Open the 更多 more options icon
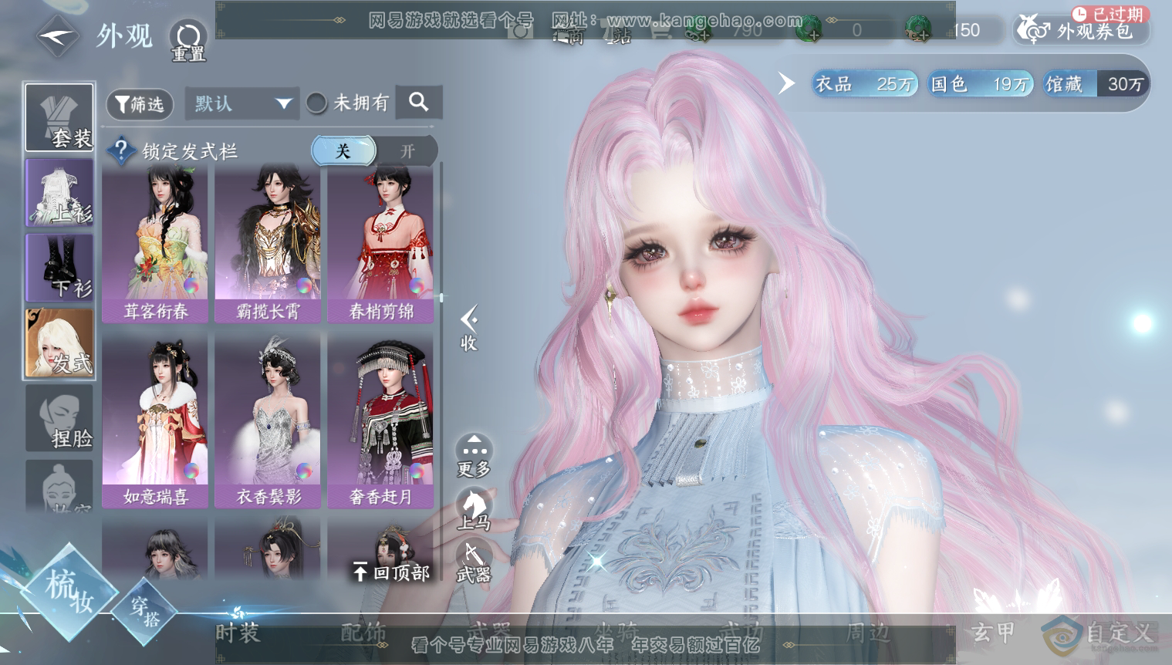This screenshot has width=1172, height=665. click(474, 455)
